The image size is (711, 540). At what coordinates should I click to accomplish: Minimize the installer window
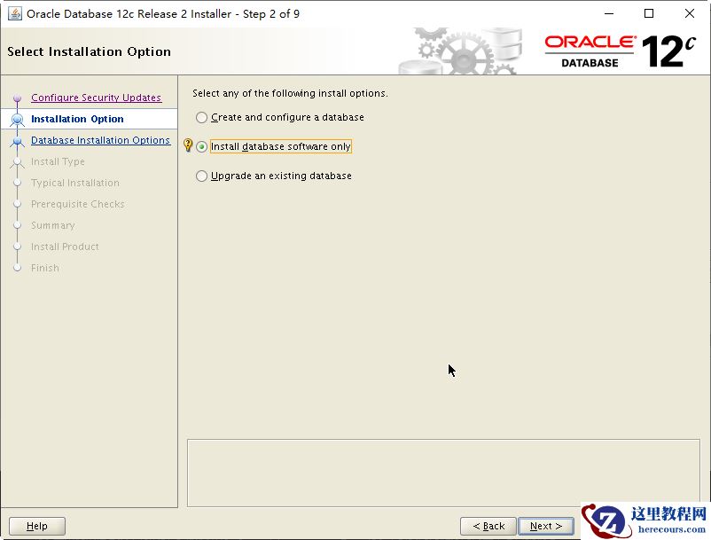(x=609, y=13)
